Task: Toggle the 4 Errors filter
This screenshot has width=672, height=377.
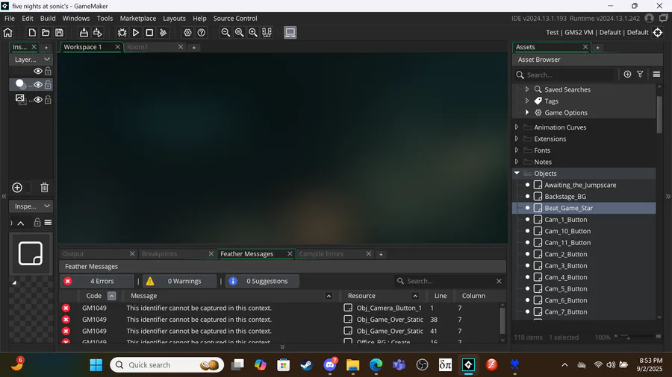Action: [97, 281]
